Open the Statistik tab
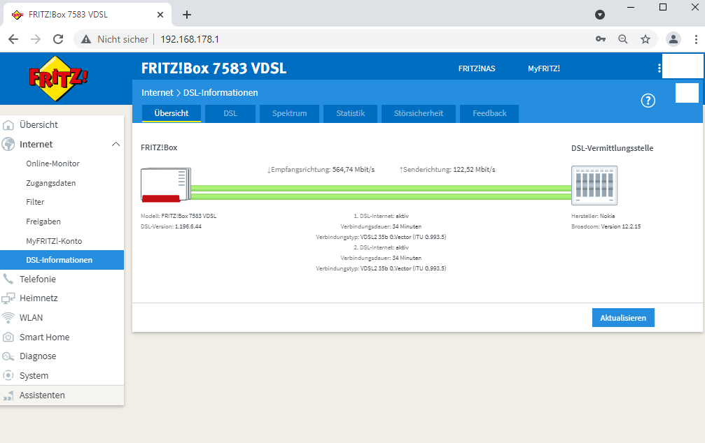705x443 pixels. [351, 114]
